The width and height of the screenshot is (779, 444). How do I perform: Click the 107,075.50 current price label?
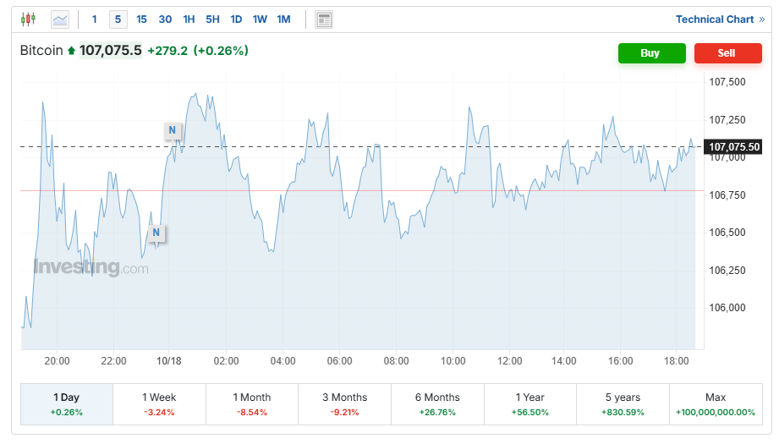point(734,147)
